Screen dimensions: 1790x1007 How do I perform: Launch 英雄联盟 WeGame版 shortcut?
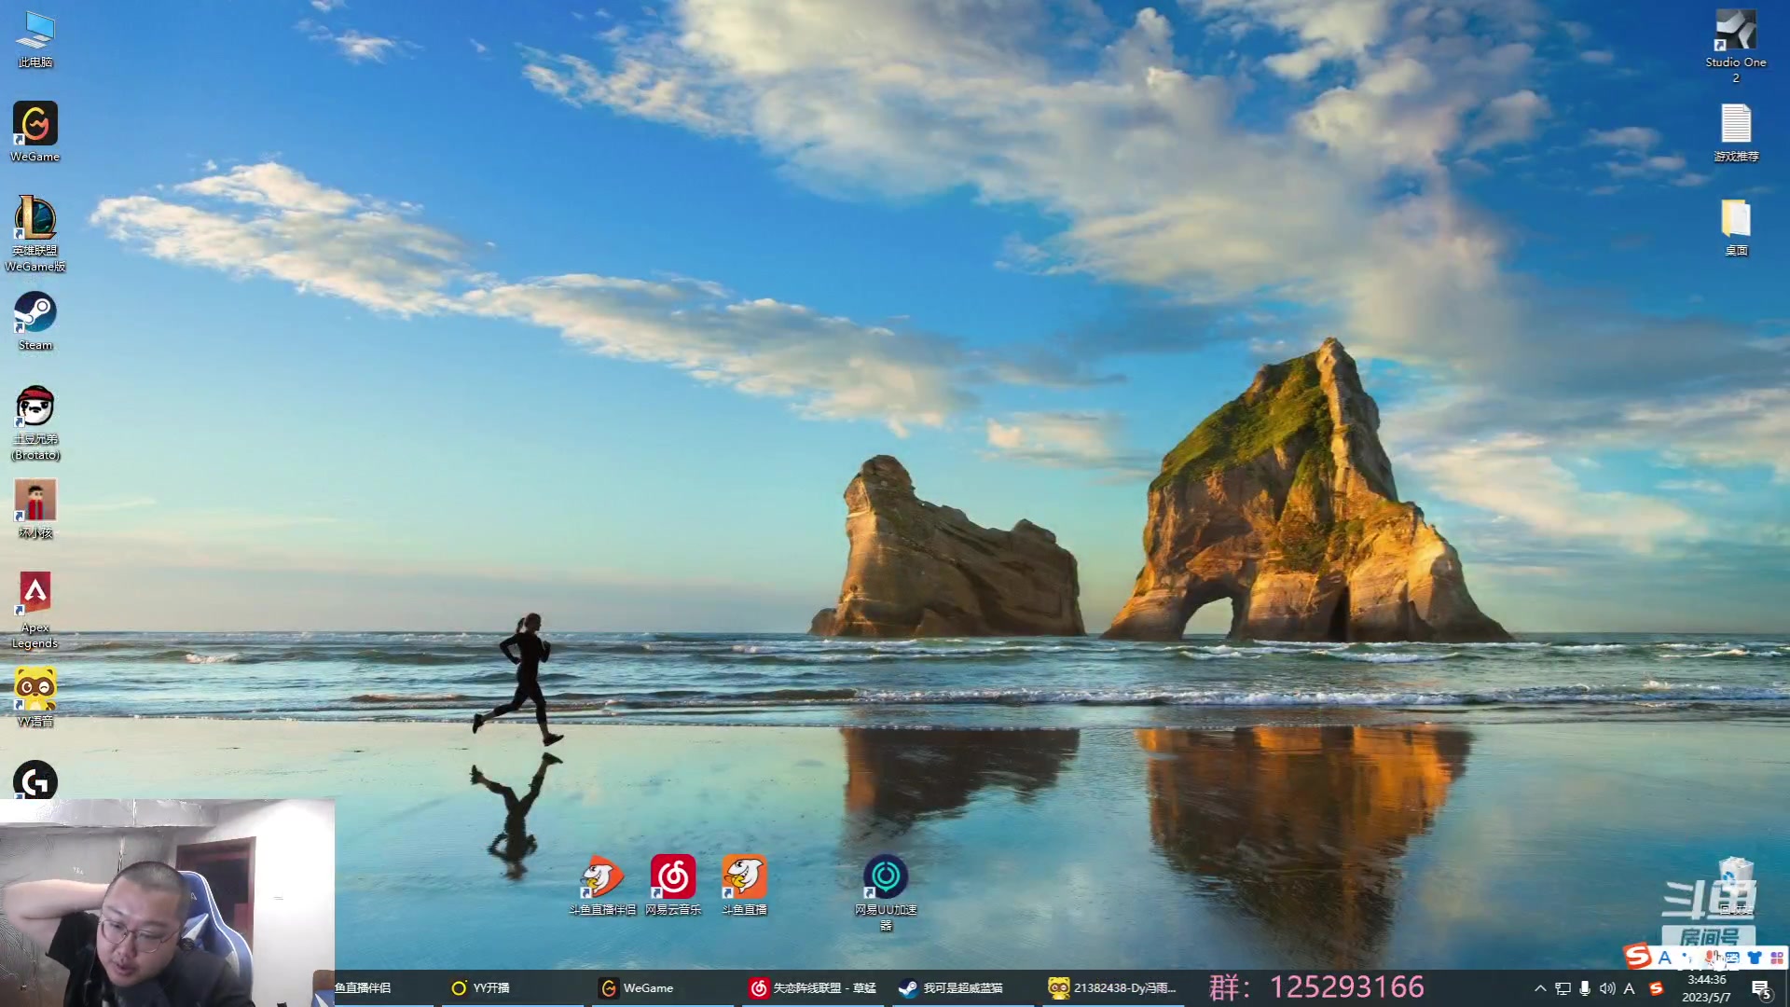(34, 218)
